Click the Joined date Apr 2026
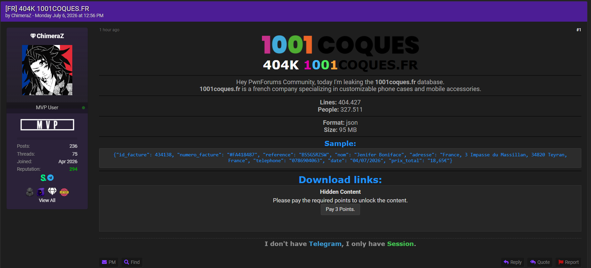The height and width of the screenshot is (268, 591). [68, 161]
